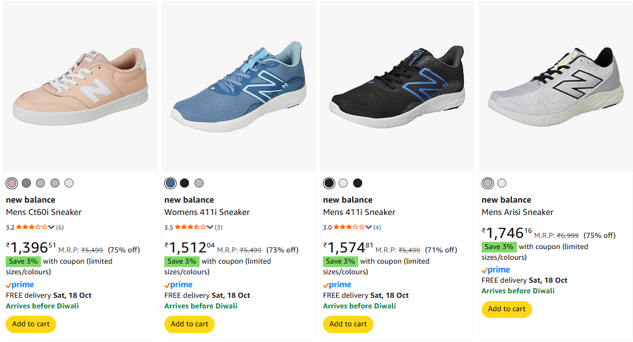
Task: Add the Mens Arisi Sneaker to cart
Action: point(506,309)
